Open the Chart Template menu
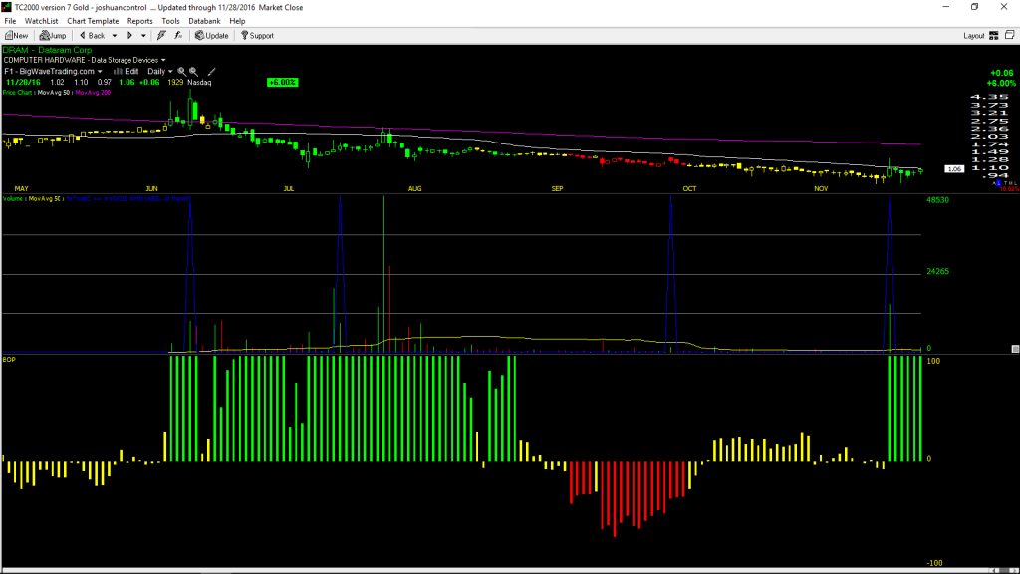Image resolution: width=1020 pixels, height=574 pixels. 93,21
